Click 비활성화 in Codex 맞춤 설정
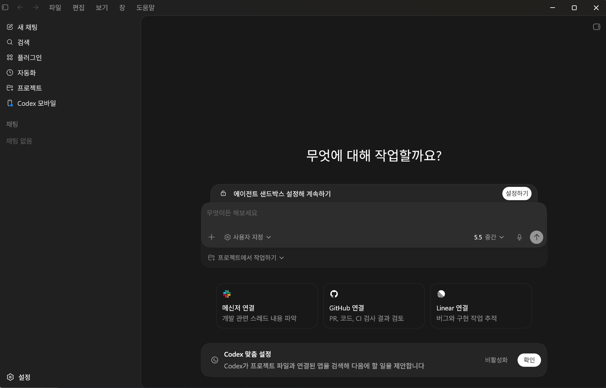 tap(496, 360)
